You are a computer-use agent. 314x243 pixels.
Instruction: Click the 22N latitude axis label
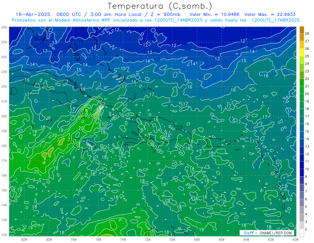pos(4,87)
